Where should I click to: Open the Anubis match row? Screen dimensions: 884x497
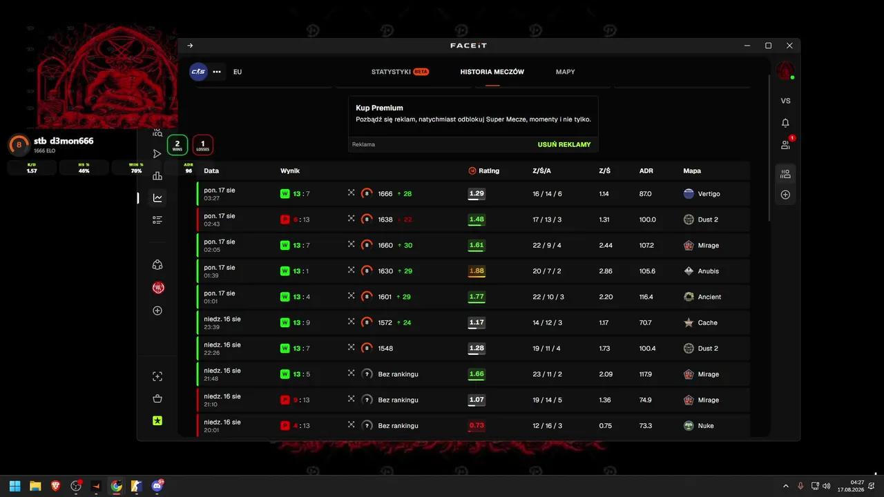(473, 271)
